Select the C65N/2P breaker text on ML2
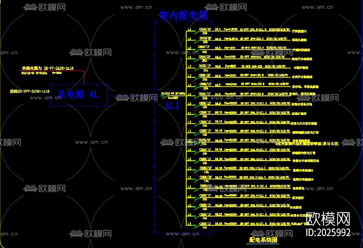This screenshot has width=363, height=248. coord(205,38)
